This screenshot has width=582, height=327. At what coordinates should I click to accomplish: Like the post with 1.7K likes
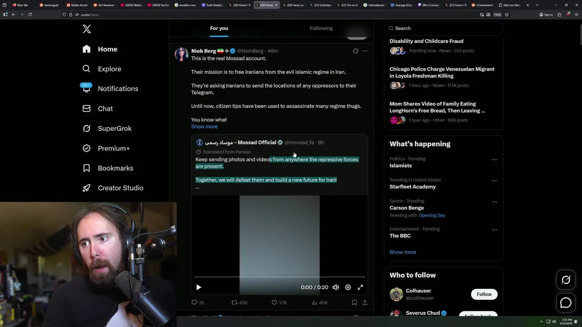coord(279,302)
